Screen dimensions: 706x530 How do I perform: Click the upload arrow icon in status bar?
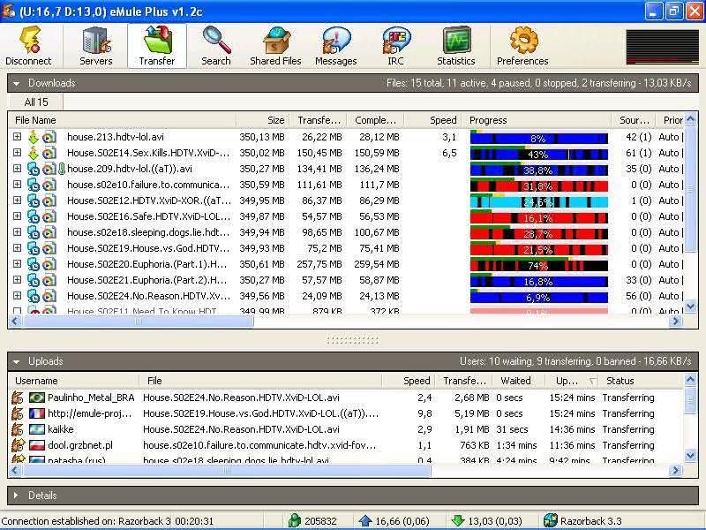(365, 521)
